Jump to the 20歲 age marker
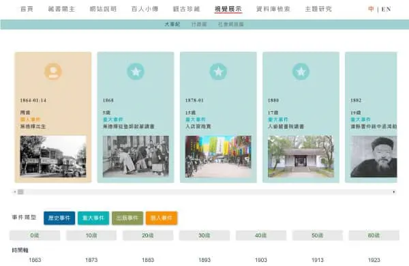Image resolution: width=409 pixels, height=266 pixels. tap(148, 235)
